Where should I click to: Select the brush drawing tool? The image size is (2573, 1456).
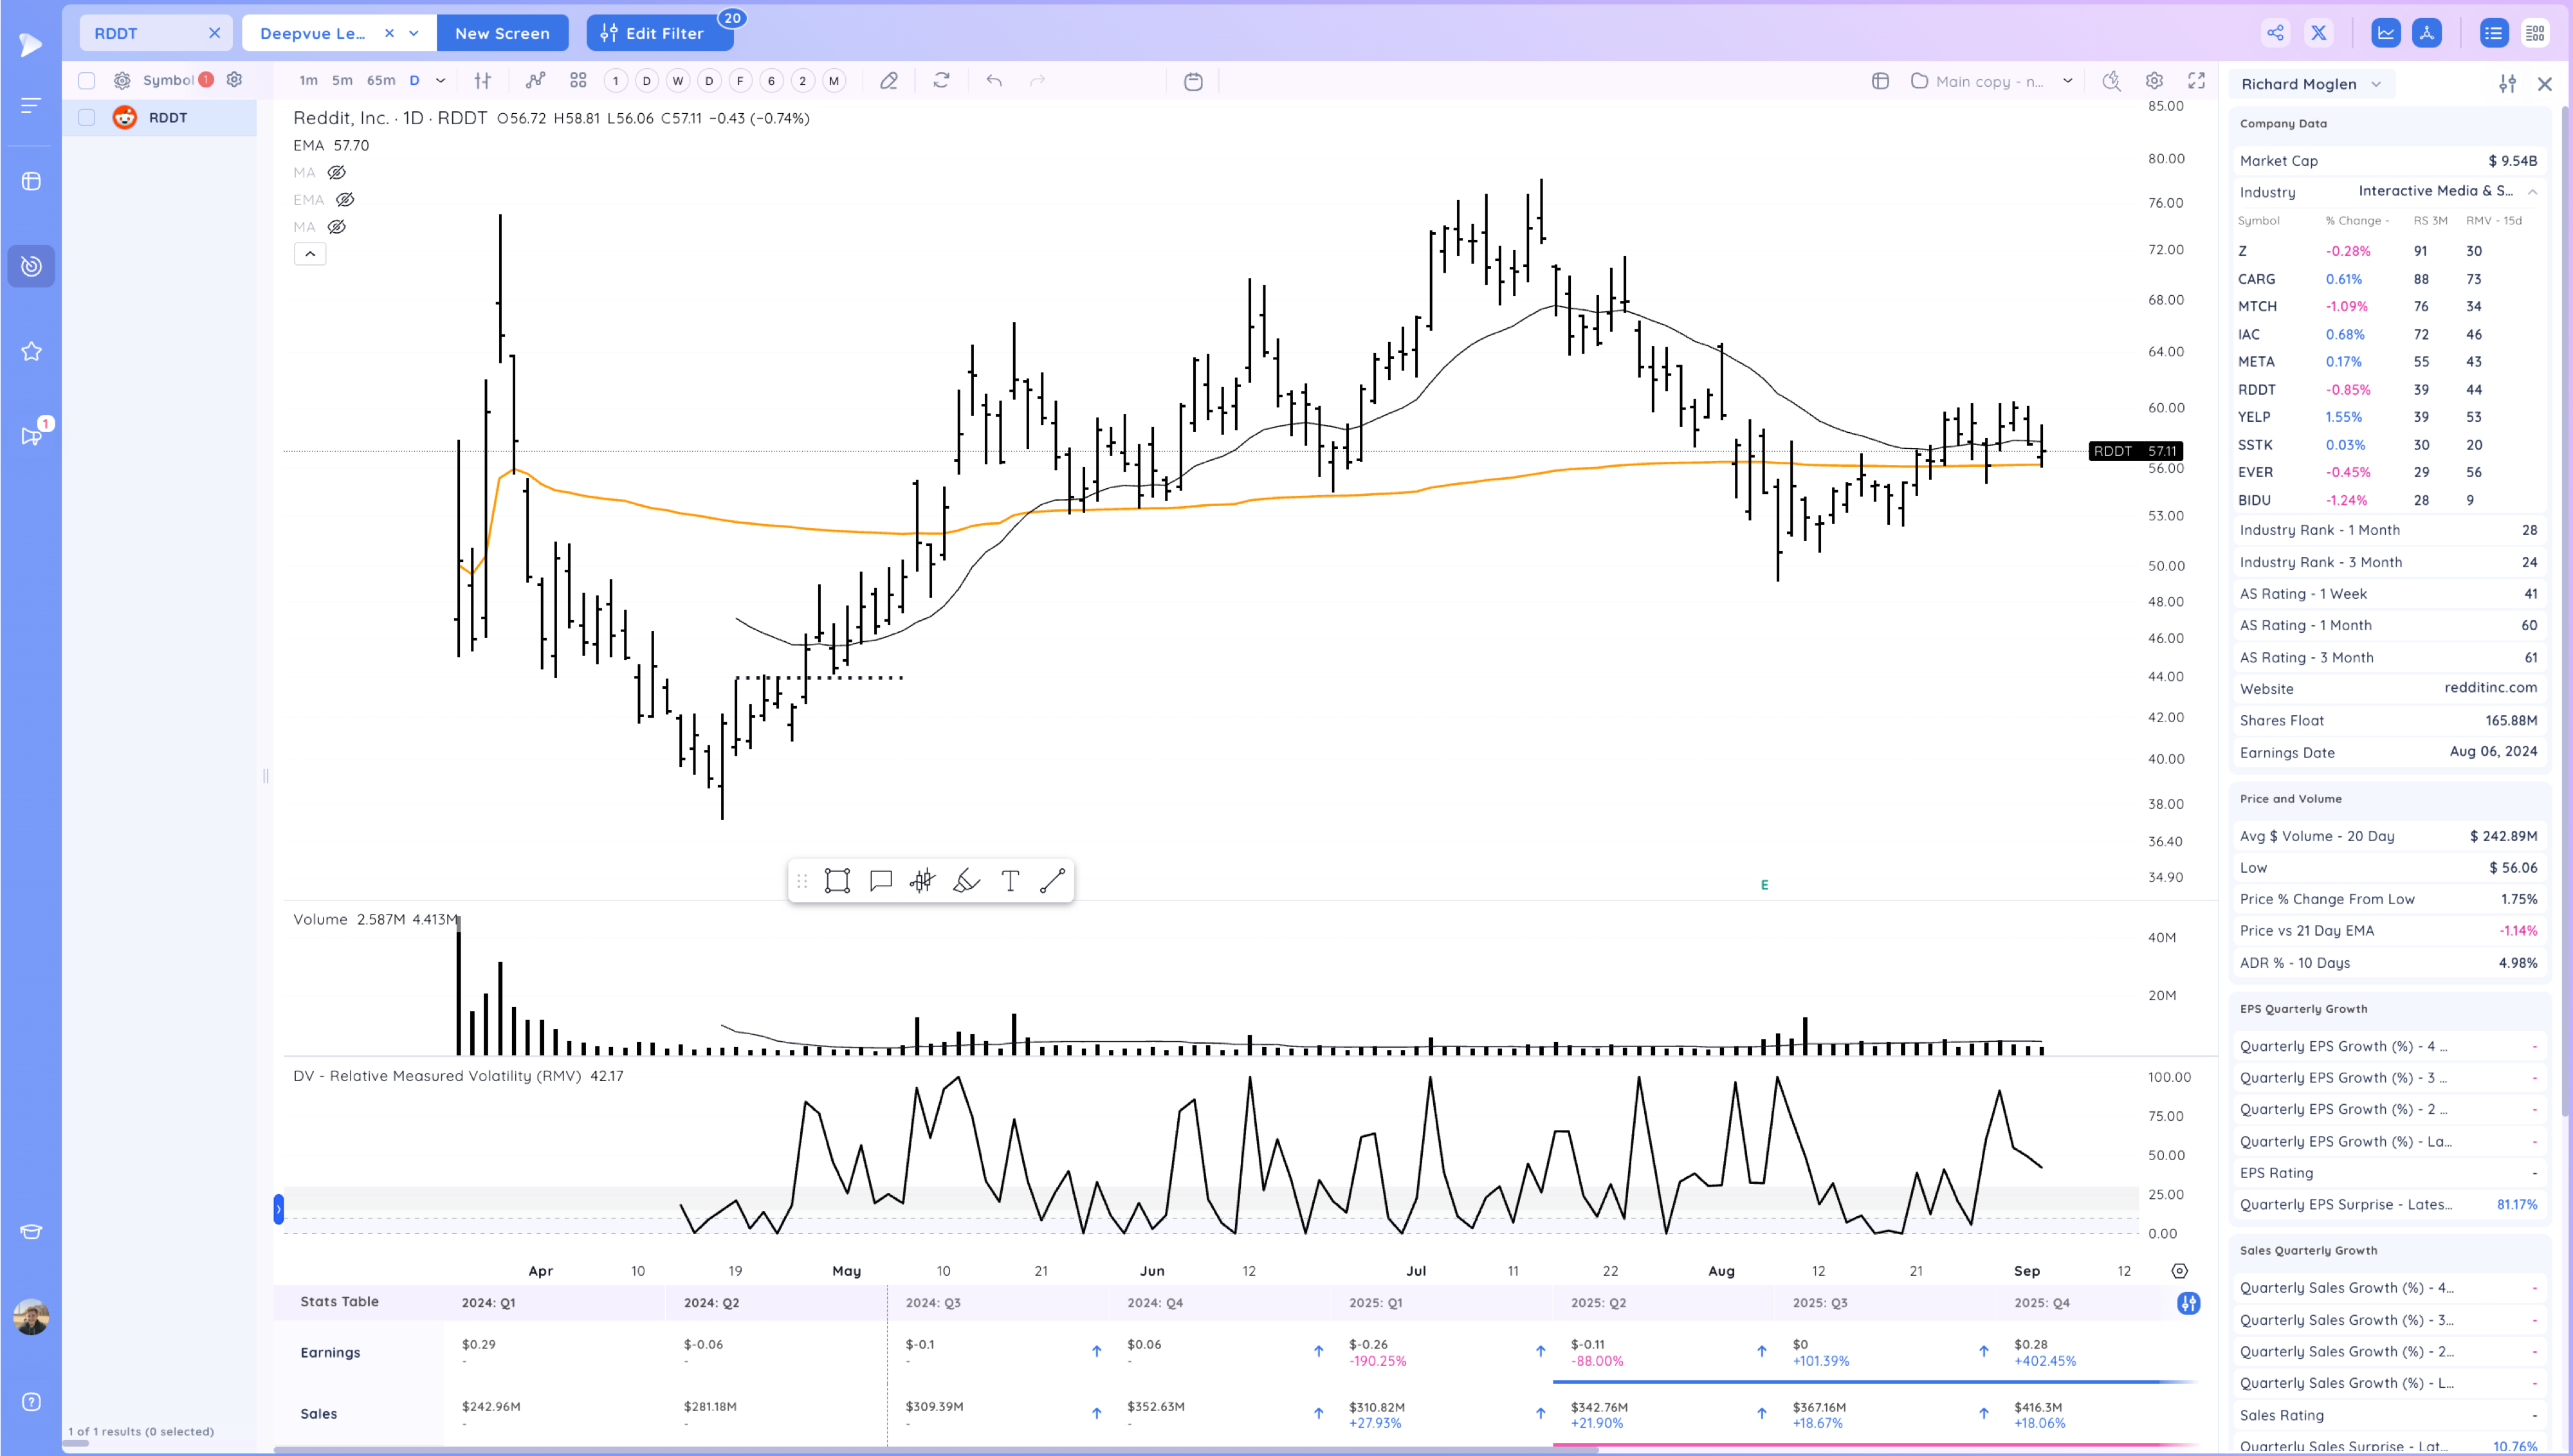click(x=965, y=880)
